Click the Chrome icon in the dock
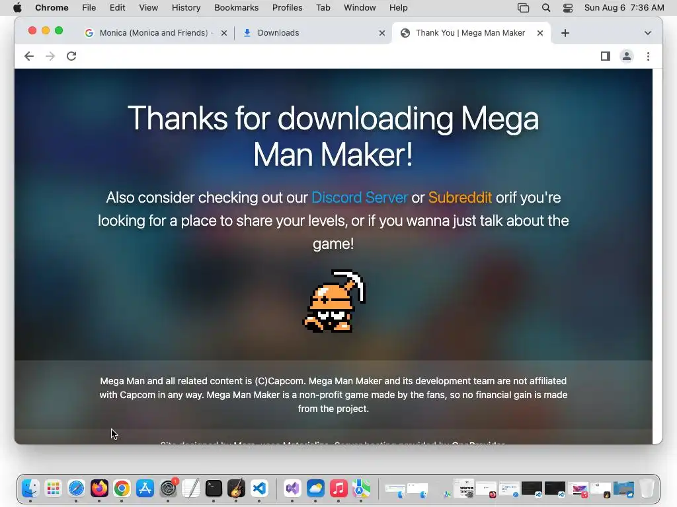Viewport: 677px width, 507px height. [x=122, y=489]
